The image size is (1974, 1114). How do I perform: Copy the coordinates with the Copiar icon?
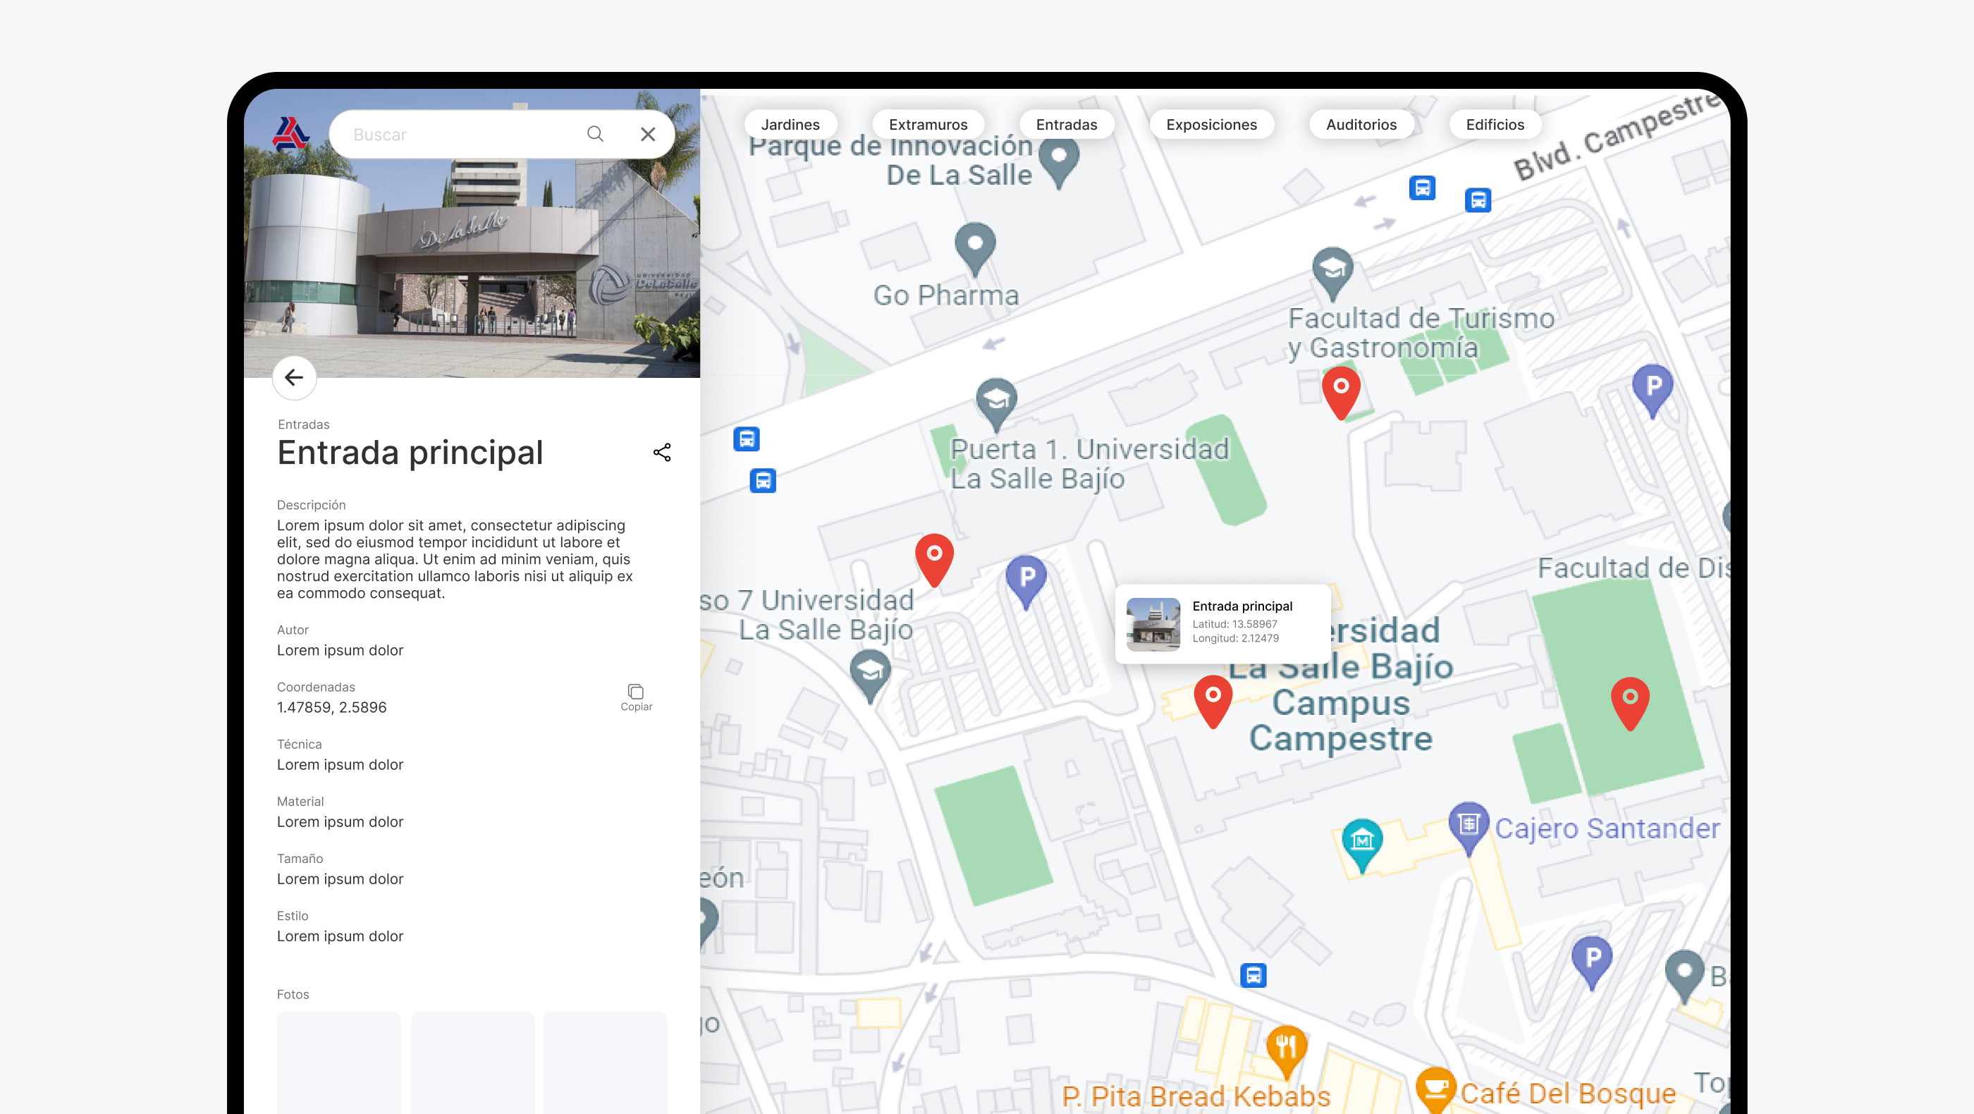636,697
